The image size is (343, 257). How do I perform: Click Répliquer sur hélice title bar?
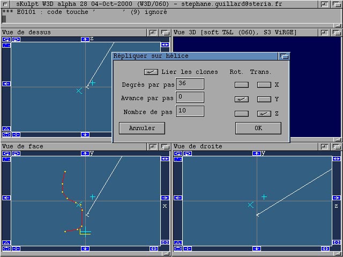195,56
